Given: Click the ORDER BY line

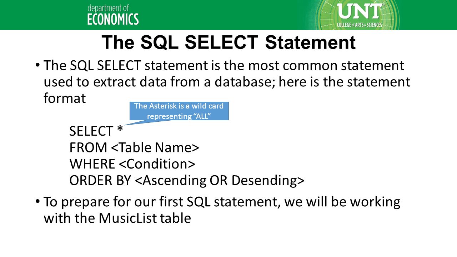Looking at the screenshot, I should pos(187,181).
